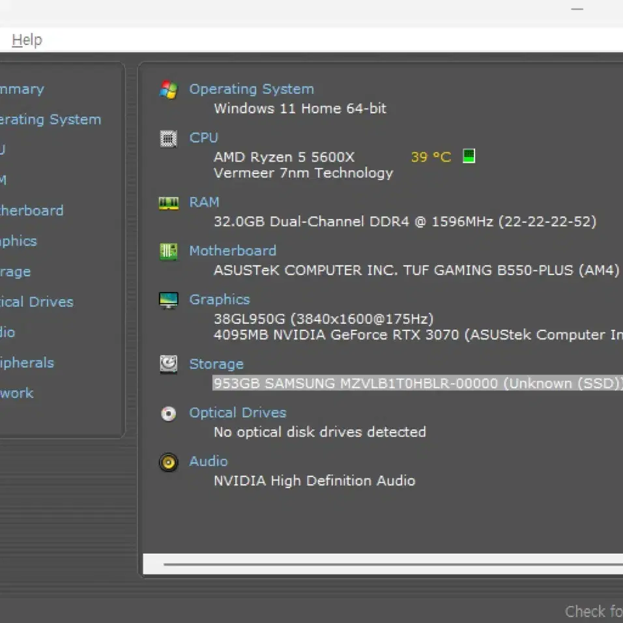Image resolution: width=623 pixels, height=623 pixels.
Task: Select 'No optical disk drives detected' text
Action: [320, 432]
